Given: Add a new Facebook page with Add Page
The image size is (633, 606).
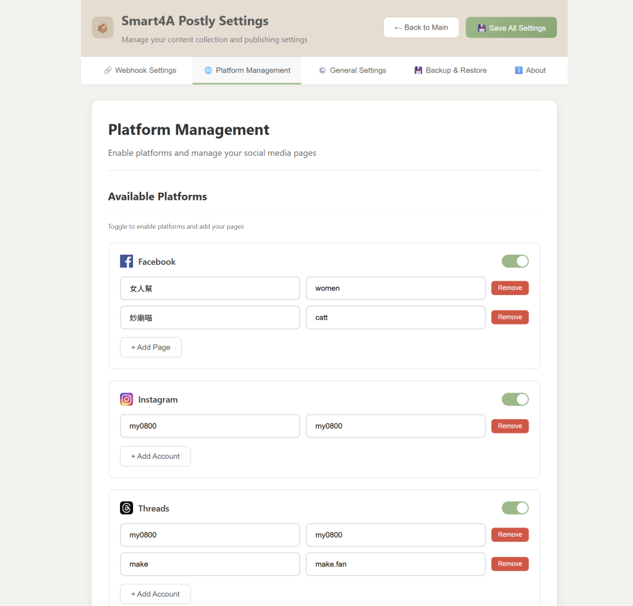Looking at the screenshot, I should (x=150, y=348).
